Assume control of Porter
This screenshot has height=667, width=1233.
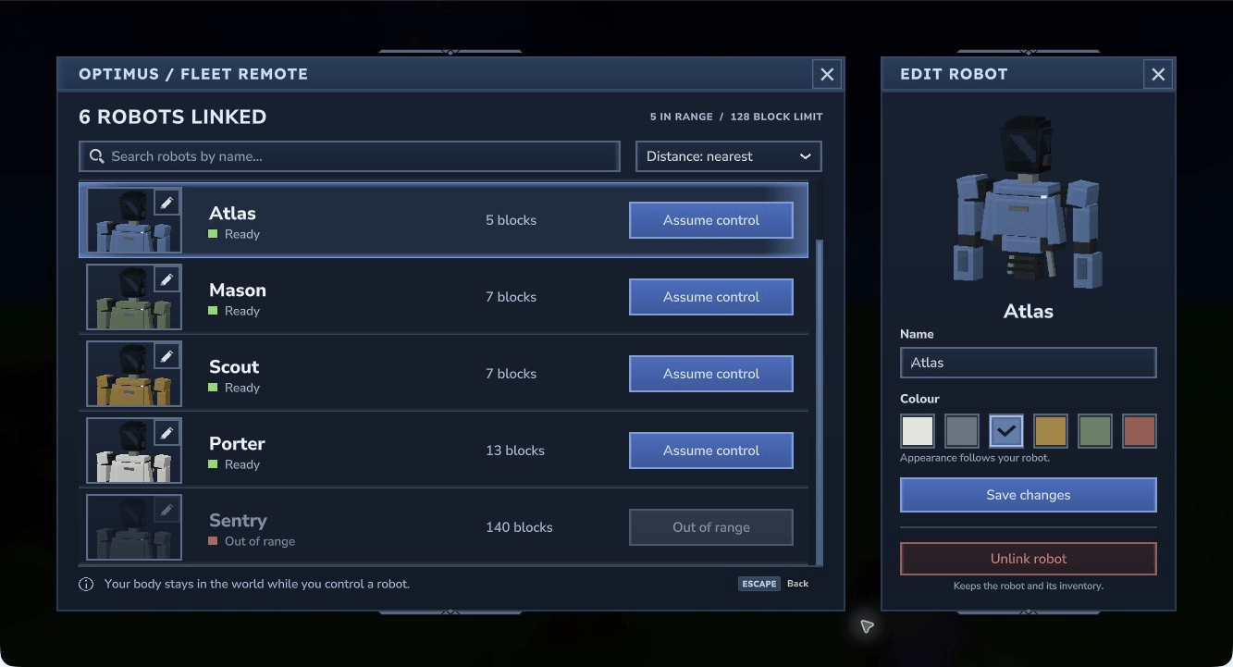pyautogui.click(x=711, y=451)
